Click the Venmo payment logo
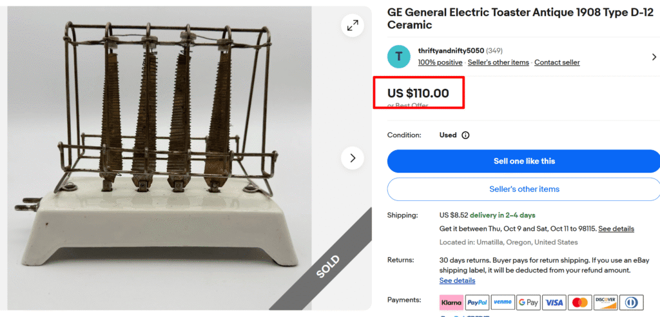Screen dimensions: 660x317 (x=502, y=302)
